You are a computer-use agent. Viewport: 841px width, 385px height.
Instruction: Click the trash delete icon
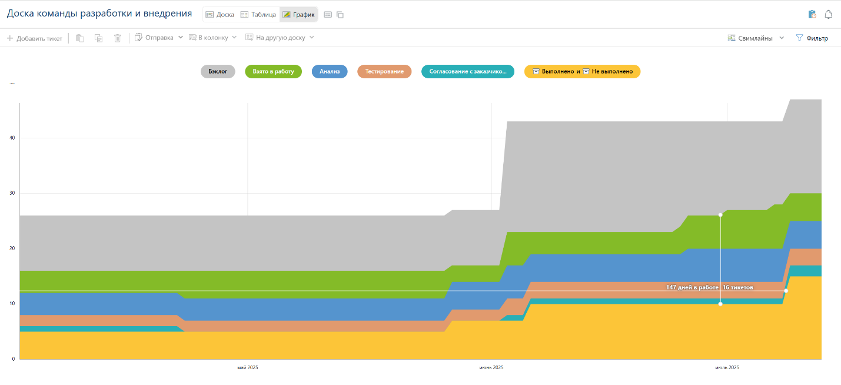click(x=118, y=38)
